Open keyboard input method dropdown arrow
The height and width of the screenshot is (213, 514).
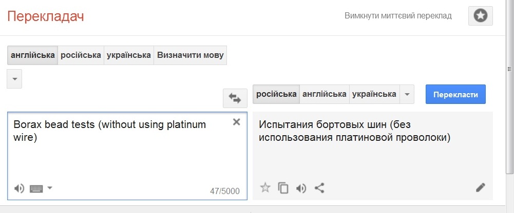pyautogui.click(x=50, y=188)
